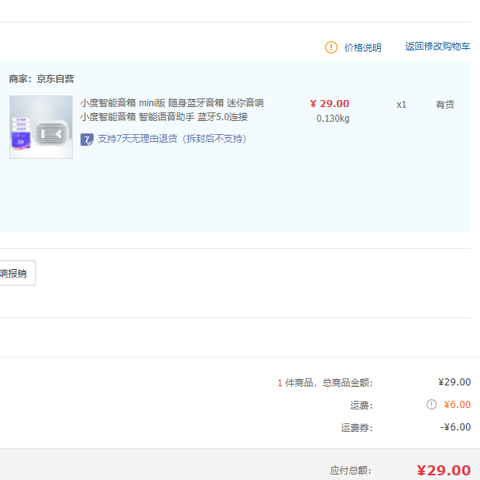
Task: Open the 价格说明 price explanation link
Action: [x=362, y=47]
